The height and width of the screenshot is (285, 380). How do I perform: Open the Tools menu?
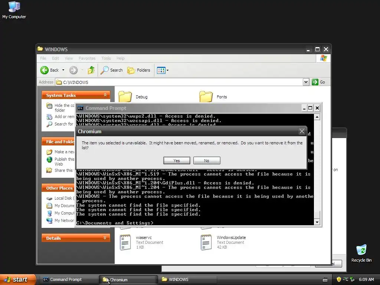106,58
